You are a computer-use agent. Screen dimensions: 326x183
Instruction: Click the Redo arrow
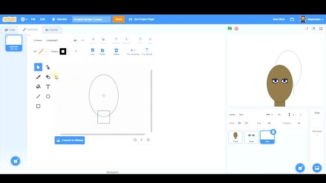click(x=83, y=40)
